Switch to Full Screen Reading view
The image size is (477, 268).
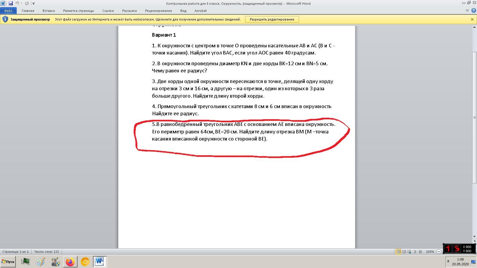(404, 252)
